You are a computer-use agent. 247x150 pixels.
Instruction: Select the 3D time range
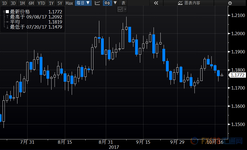[x=13, y=3]
